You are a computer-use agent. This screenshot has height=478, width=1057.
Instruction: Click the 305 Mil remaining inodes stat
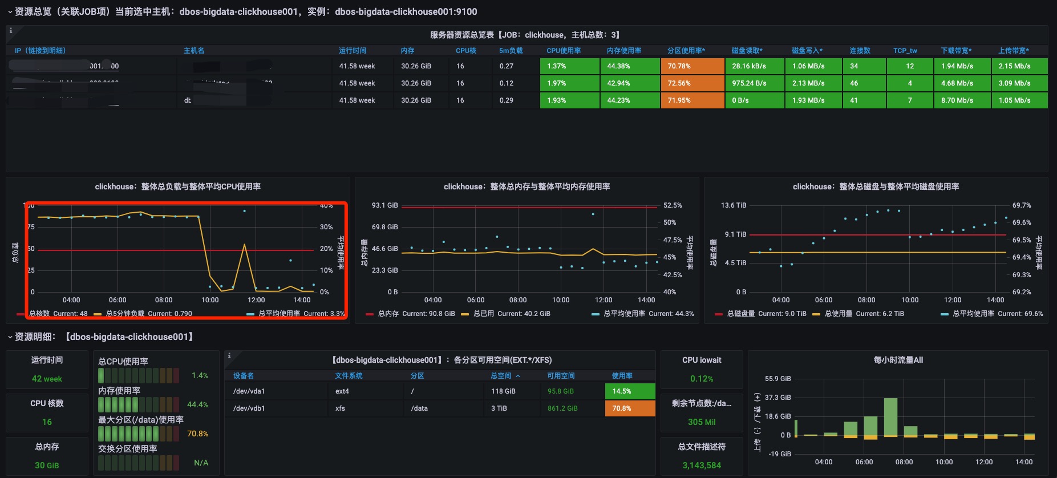[702, 422]
